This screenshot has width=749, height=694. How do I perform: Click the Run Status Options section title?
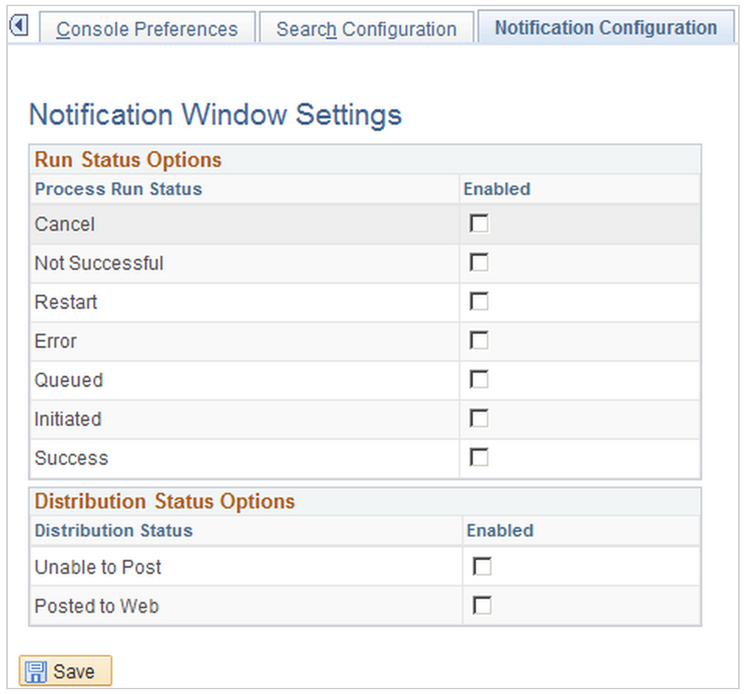pyautogui.click(x=128, y=160)
